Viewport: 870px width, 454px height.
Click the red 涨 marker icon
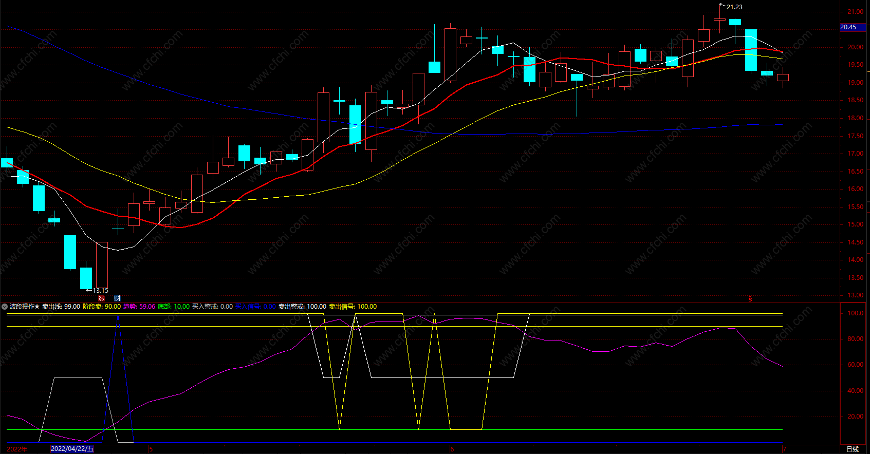pos(102,298)
